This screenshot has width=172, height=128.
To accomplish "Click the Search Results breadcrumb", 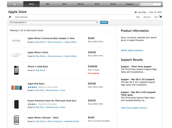I will click(21, 17).
